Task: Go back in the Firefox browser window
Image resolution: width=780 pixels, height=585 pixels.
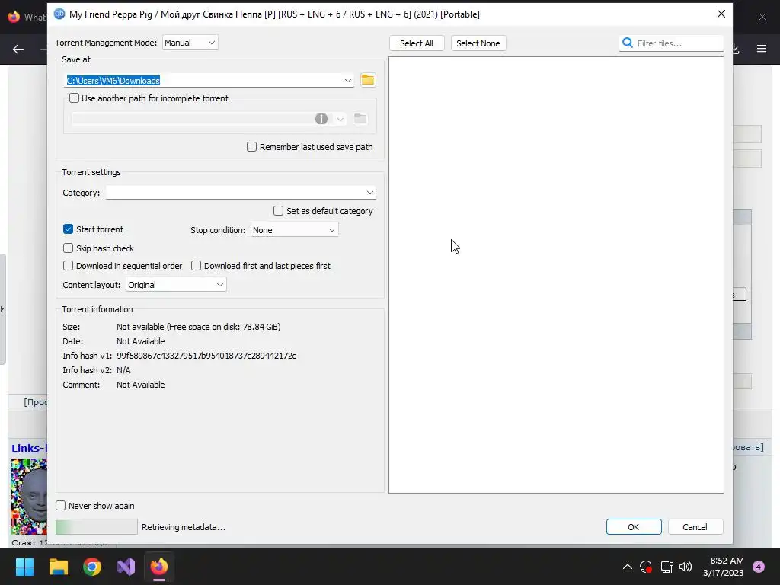Action: (x=18, y=49)
